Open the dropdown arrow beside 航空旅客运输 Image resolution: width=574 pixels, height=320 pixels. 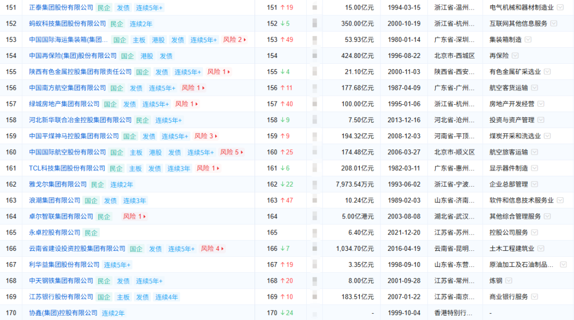pos(535,152)
